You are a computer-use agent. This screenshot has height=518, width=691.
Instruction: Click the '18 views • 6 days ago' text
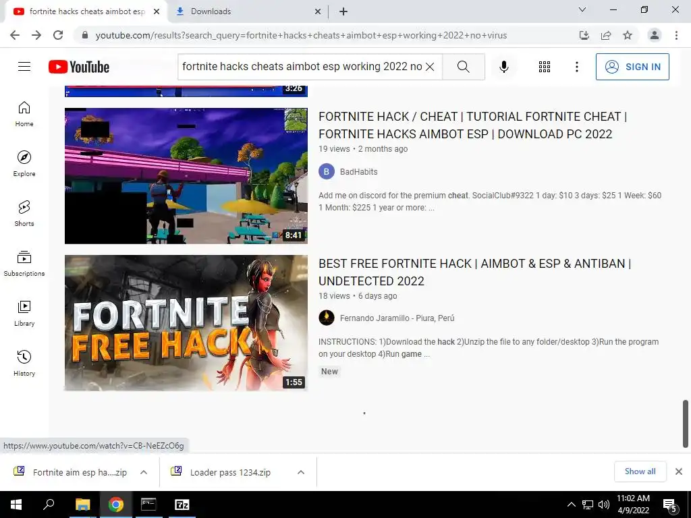(358, 296)
